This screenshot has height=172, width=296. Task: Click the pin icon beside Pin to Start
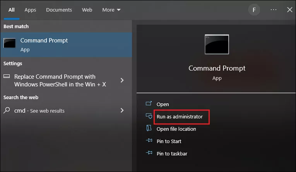149,140
